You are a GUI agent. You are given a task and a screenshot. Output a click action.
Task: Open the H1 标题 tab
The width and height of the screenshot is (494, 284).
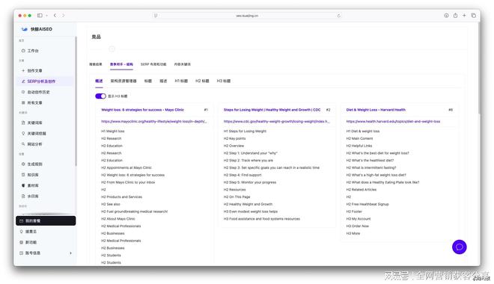pyautogui.click(x=181, y=81)
